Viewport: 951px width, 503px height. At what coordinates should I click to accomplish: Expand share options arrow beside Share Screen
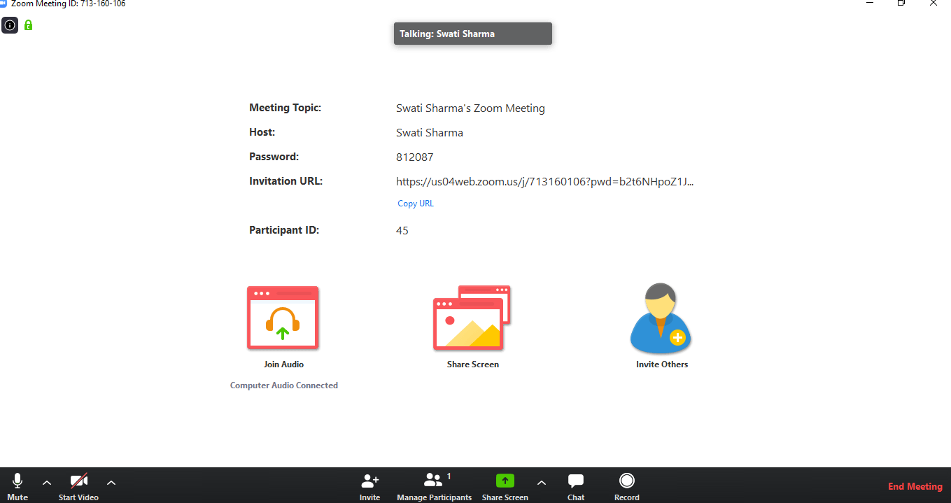[541, 483]
